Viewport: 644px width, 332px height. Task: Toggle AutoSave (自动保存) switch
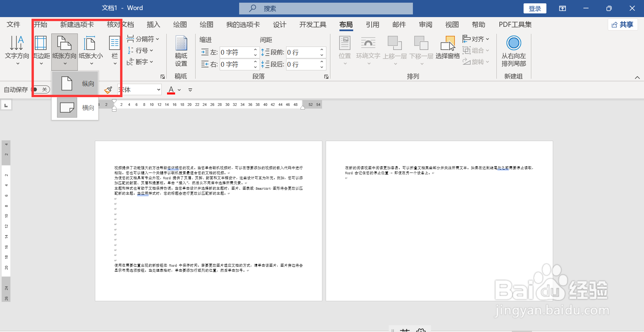coord(41,89)
